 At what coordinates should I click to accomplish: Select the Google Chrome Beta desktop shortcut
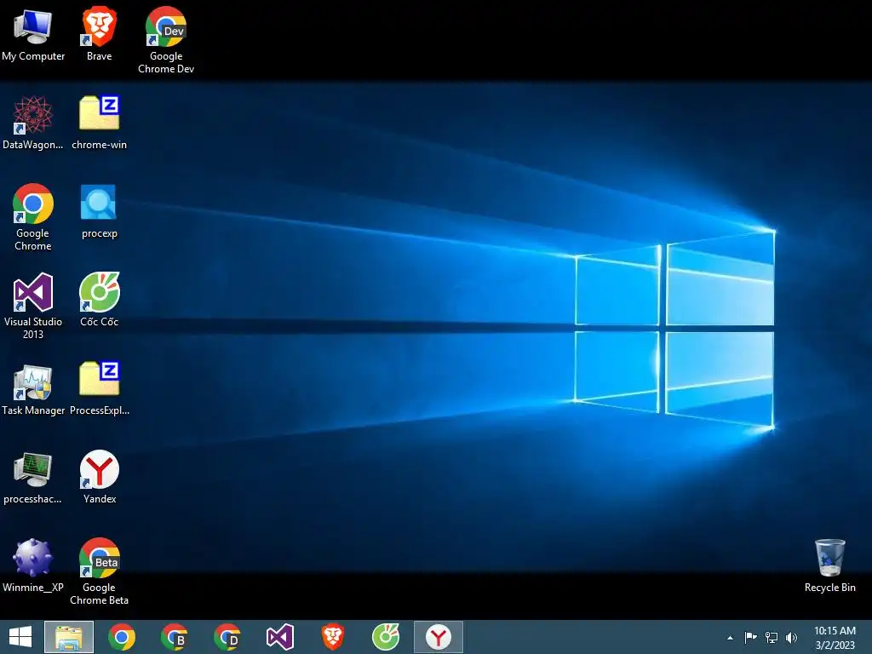[x=99, y=571]
